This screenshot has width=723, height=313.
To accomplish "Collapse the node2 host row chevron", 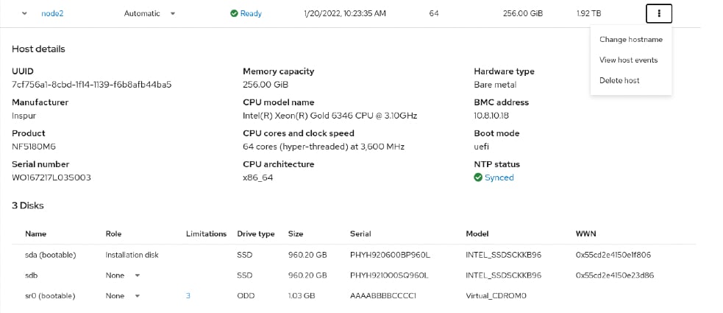I will 25,13.
